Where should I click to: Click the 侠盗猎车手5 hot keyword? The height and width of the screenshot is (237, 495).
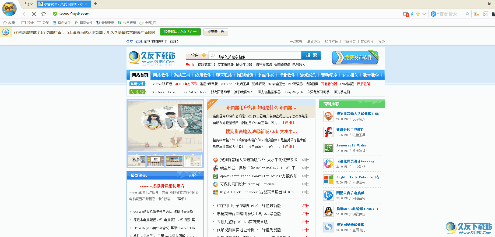click(206, 64)
